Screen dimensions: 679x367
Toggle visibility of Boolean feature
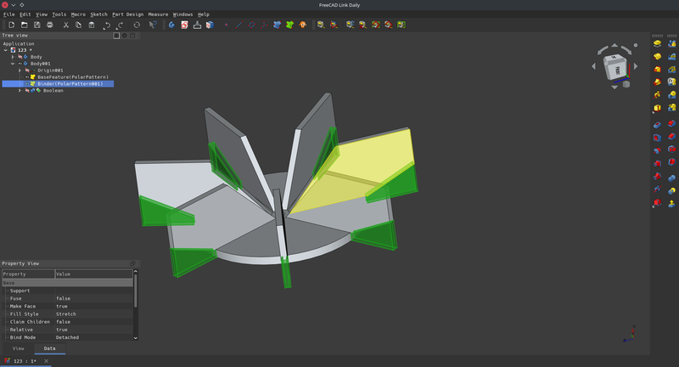point(27,91)
